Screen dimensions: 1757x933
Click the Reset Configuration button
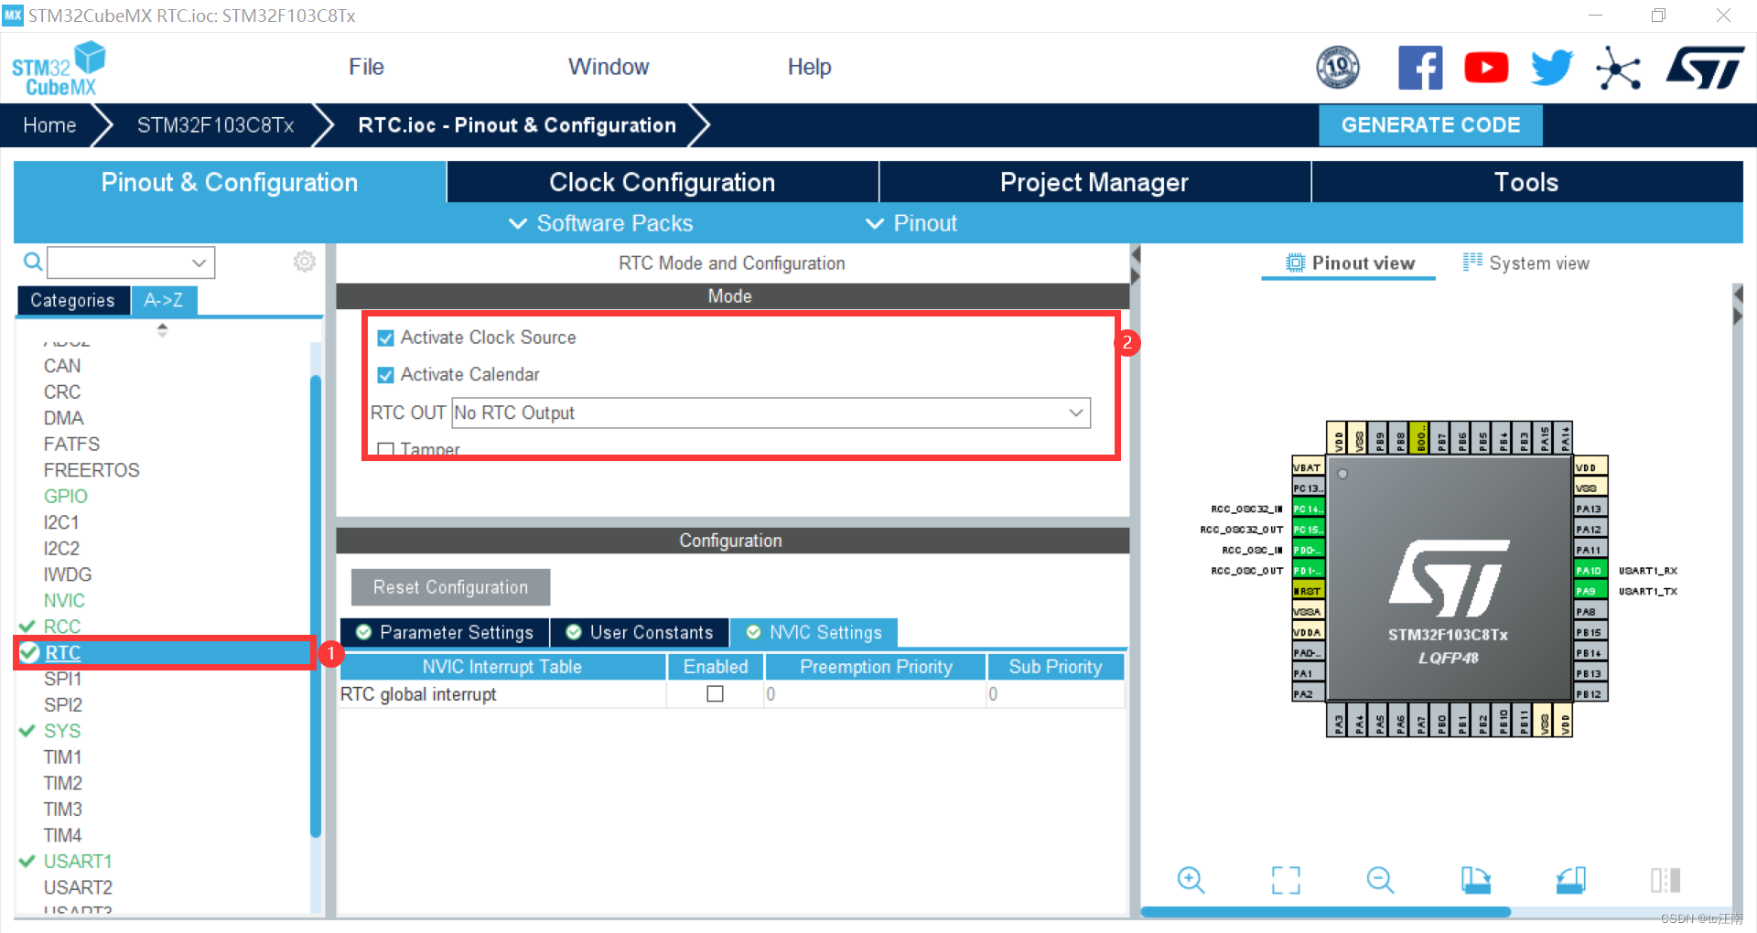tap(450, 587)
